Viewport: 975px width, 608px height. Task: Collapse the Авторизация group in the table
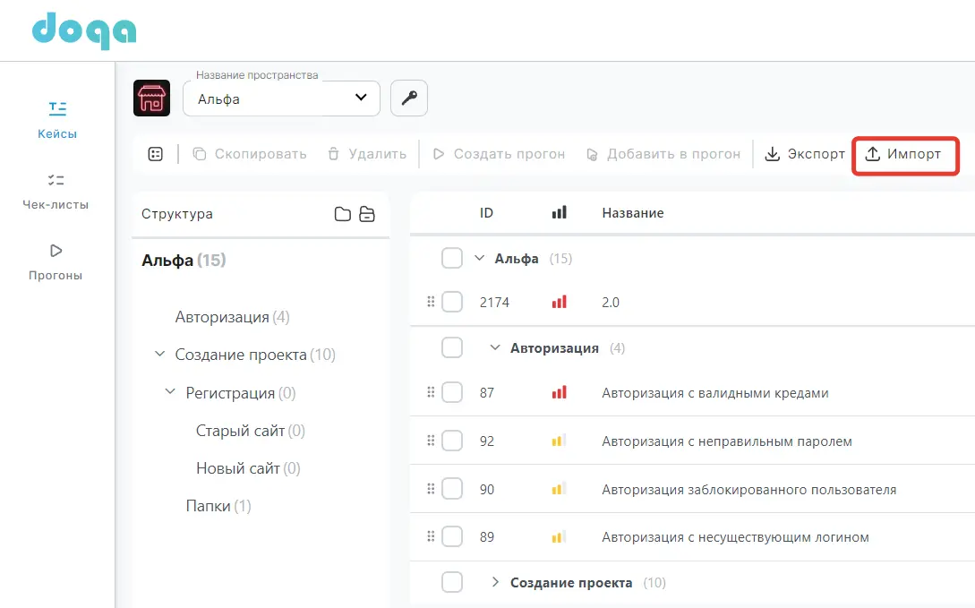[x=495, y=347]
